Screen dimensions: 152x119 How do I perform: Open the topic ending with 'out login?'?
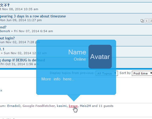coord(7,38)
